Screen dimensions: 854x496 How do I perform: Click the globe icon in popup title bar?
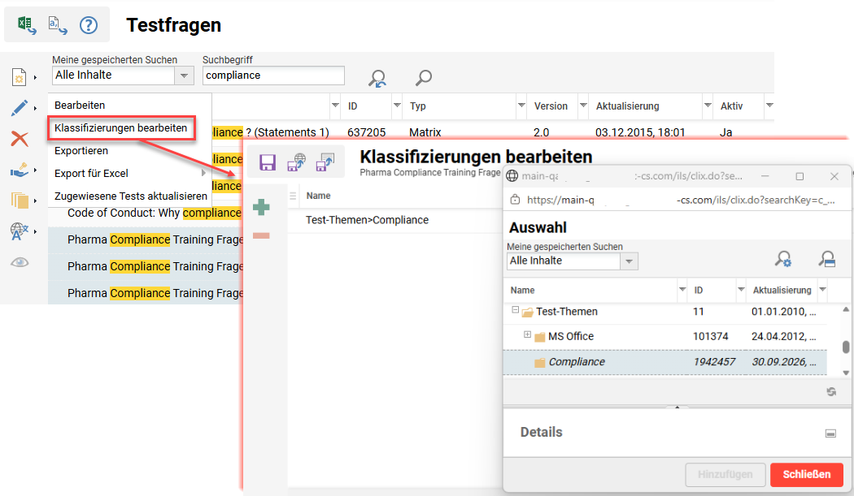click(512, 175)
